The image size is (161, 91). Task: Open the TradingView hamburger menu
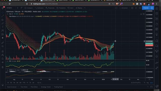point(3,8)
